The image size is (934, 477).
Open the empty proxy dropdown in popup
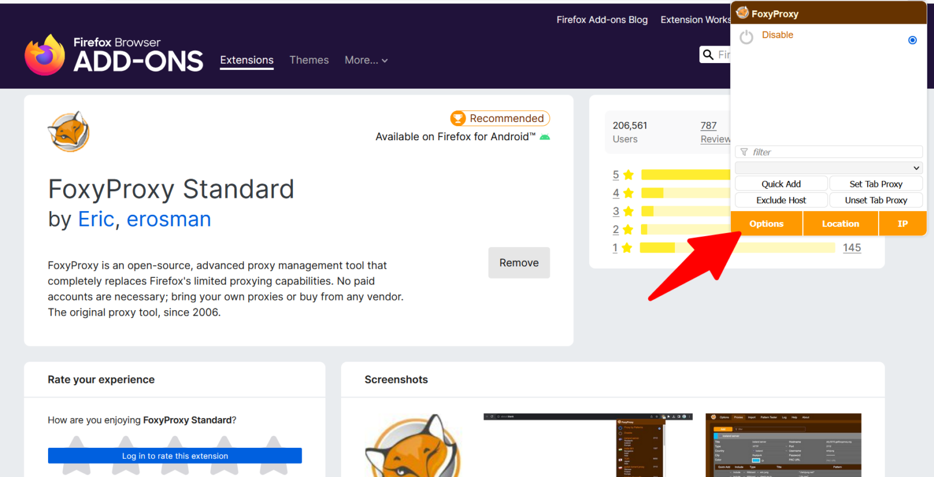coord(828,167)
